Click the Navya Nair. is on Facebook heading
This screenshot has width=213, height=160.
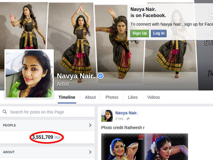click(148, 12)
